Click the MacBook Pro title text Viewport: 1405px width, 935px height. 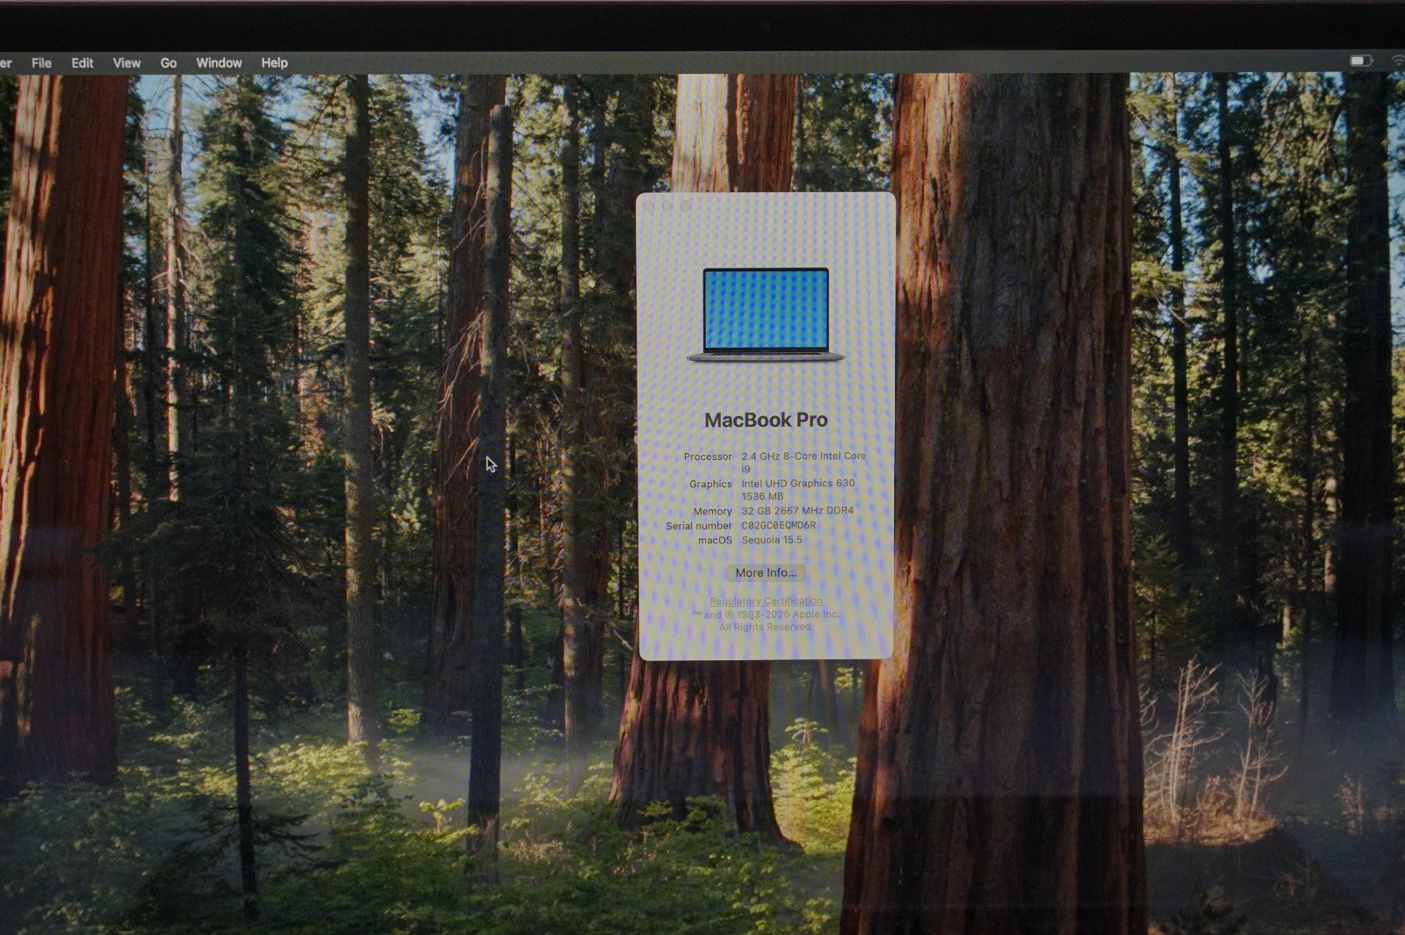pyautogui.click(x=766, y=421)
